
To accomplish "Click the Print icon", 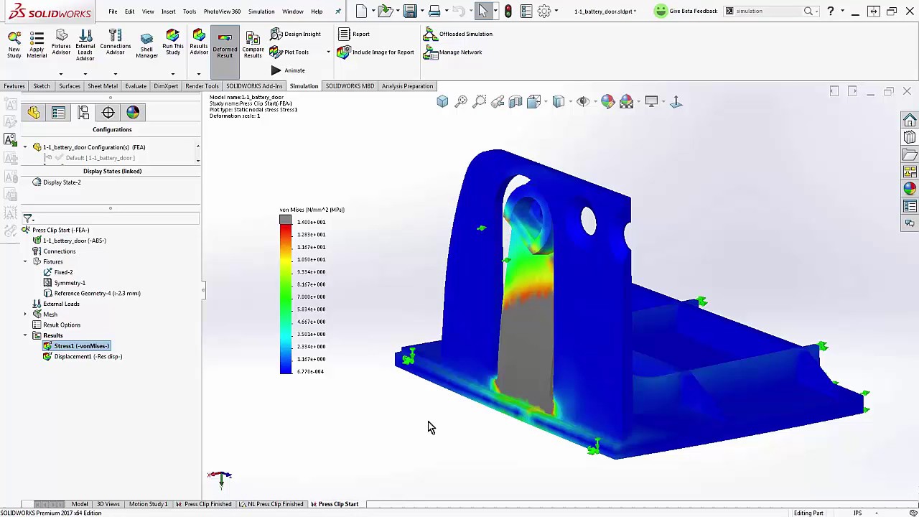I will click(434, 11).
